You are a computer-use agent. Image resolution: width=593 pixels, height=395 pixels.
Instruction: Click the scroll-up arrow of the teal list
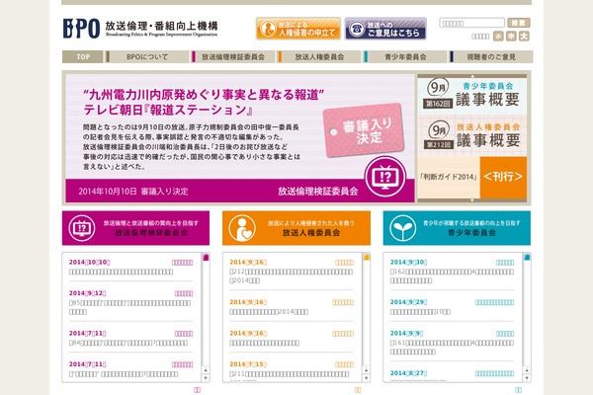[x=527, y=370]
